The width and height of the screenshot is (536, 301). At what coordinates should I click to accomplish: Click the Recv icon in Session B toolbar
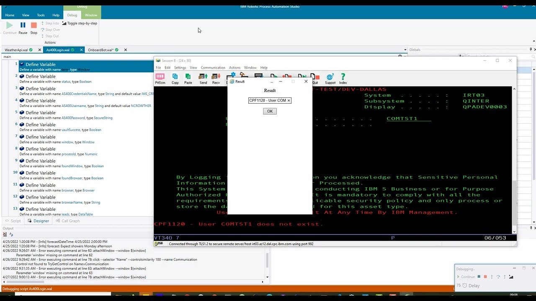216,79
